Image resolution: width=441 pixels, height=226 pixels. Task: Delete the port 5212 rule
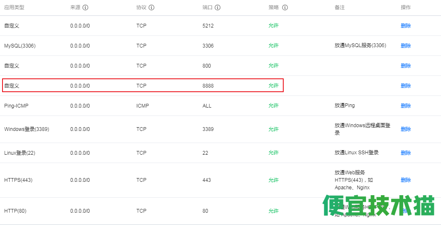pyautogui.click(x=405, y=26)
